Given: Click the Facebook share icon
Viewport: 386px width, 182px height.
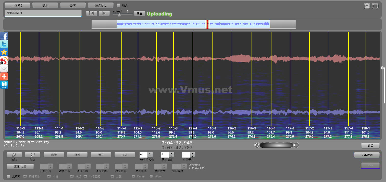Looking at the screenshot, I should (x=4, y=36).
